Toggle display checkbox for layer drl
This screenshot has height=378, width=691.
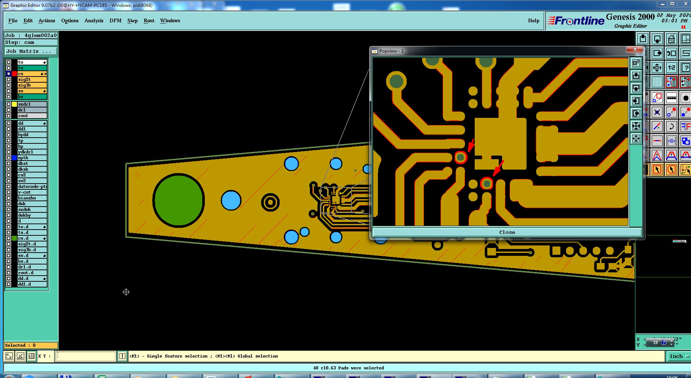[x=9, y=110]
